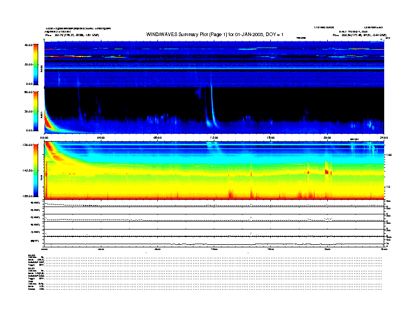Click the 00:00 tick label on bottom line-plot axis

click(x=44, y=249)
